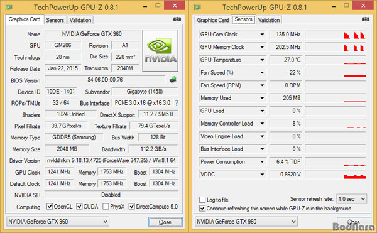Open Fan Speed (RPM) sensor dropdown
377x233 pixels.
coord(262,85)
